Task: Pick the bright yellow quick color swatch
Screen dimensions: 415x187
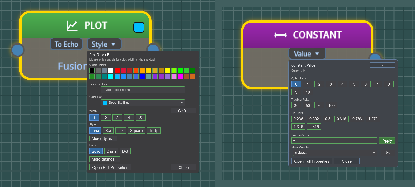Action: (x=168, y=70)
